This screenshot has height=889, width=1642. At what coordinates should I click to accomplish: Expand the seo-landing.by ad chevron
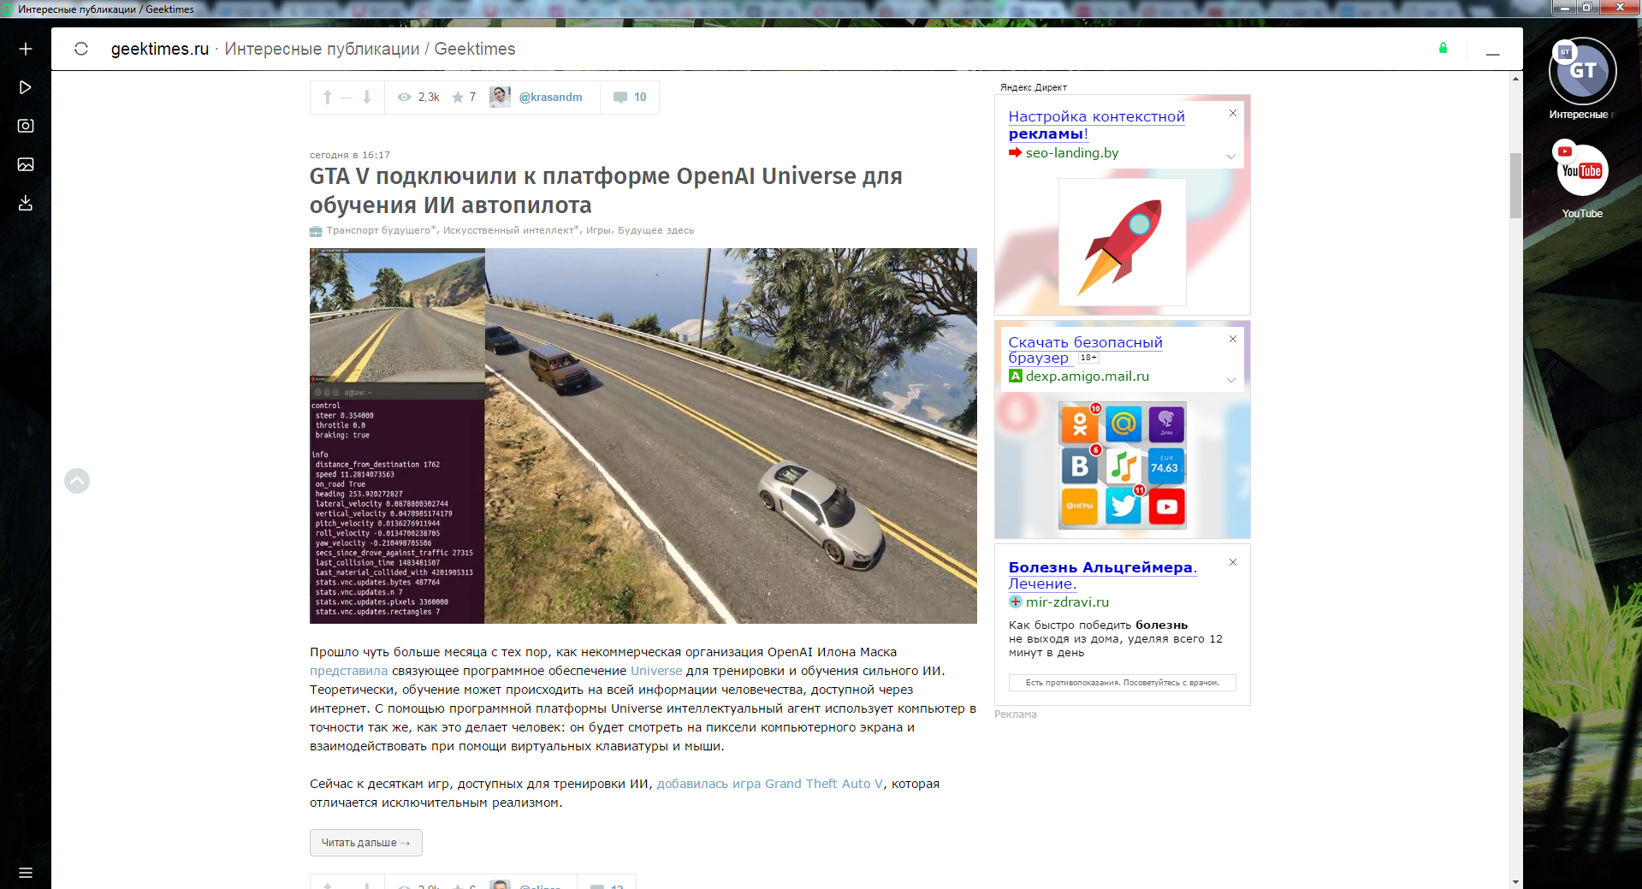pyautogui.click(x=1232, y=157)
